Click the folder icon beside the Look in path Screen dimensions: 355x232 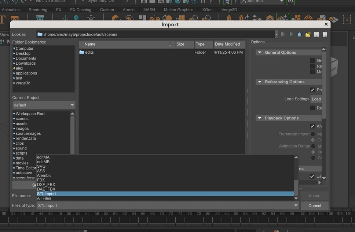pyautogui.click(x=40, y=34)
